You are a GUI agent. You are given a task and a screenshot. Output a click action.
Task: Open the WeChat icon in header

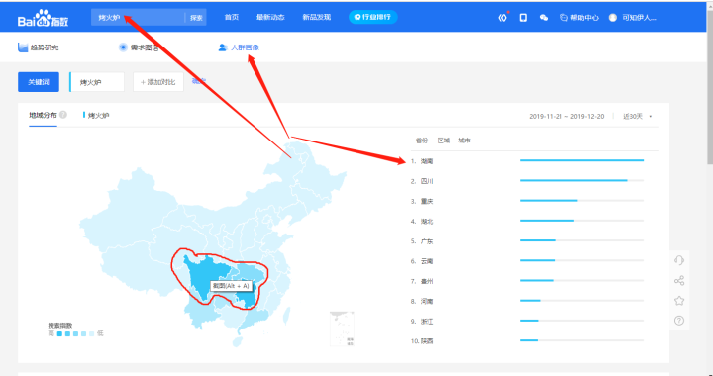click(544, 18)
